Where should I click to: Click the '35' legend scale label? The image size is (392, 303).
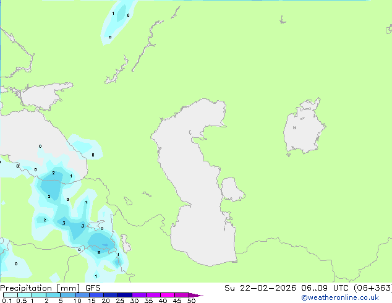[148, 301]
